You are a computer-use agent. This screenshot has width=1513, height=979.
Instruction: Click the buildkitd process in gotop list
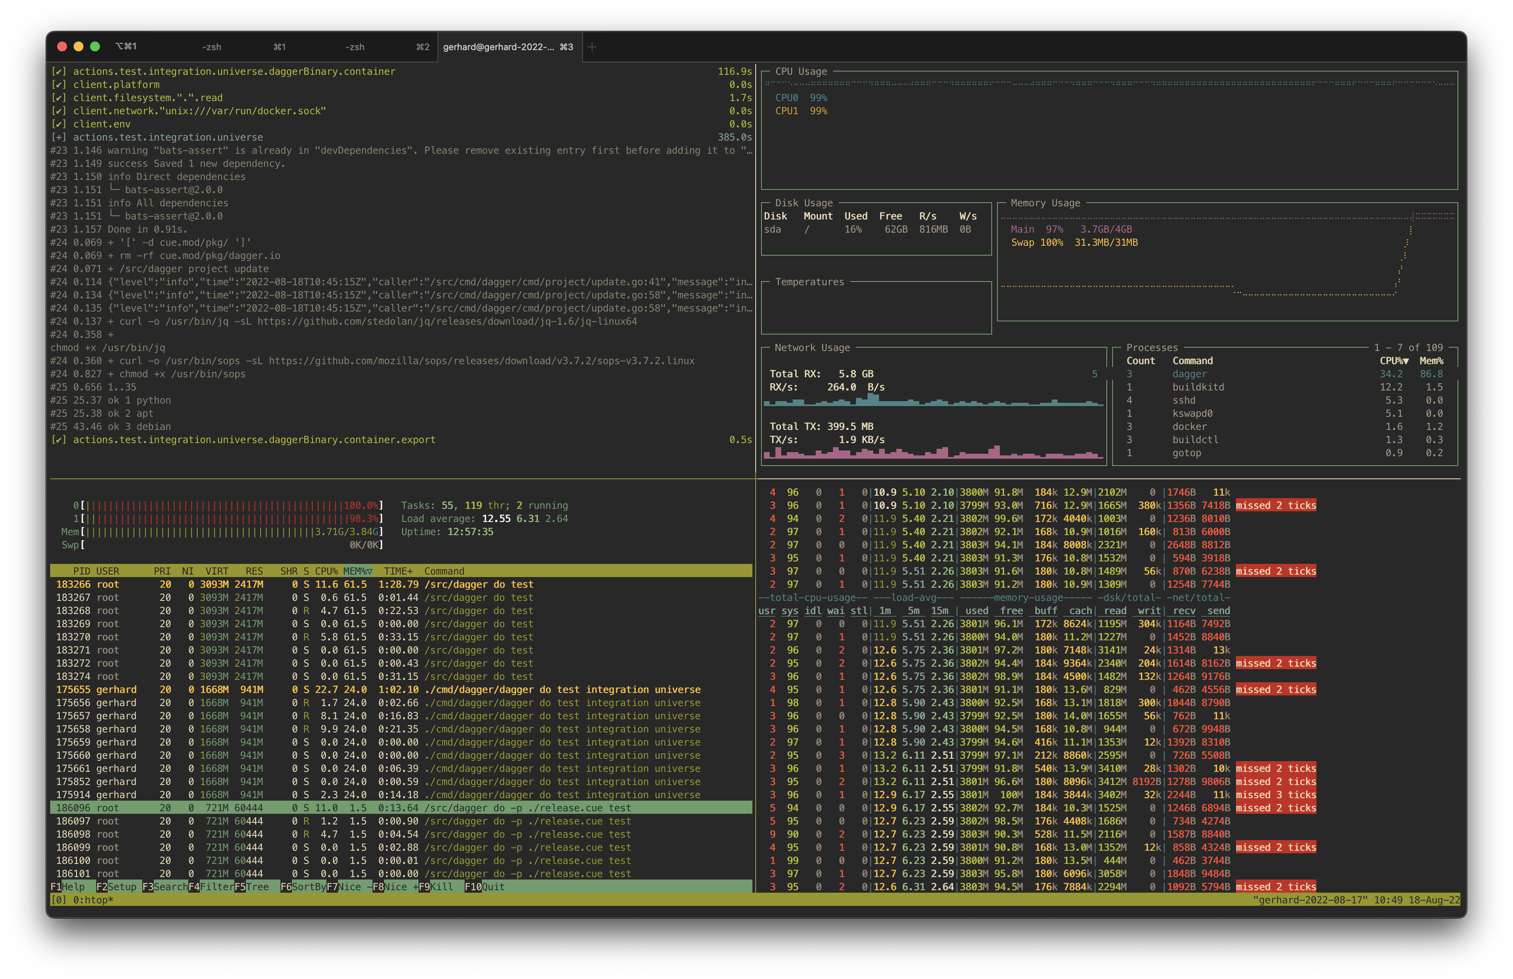coord(1284,387)
